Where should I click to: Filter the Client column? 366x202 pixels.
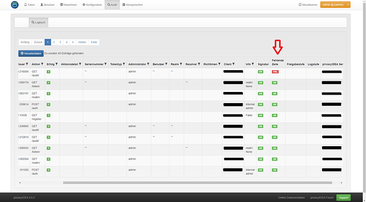[x=233, y=64]
